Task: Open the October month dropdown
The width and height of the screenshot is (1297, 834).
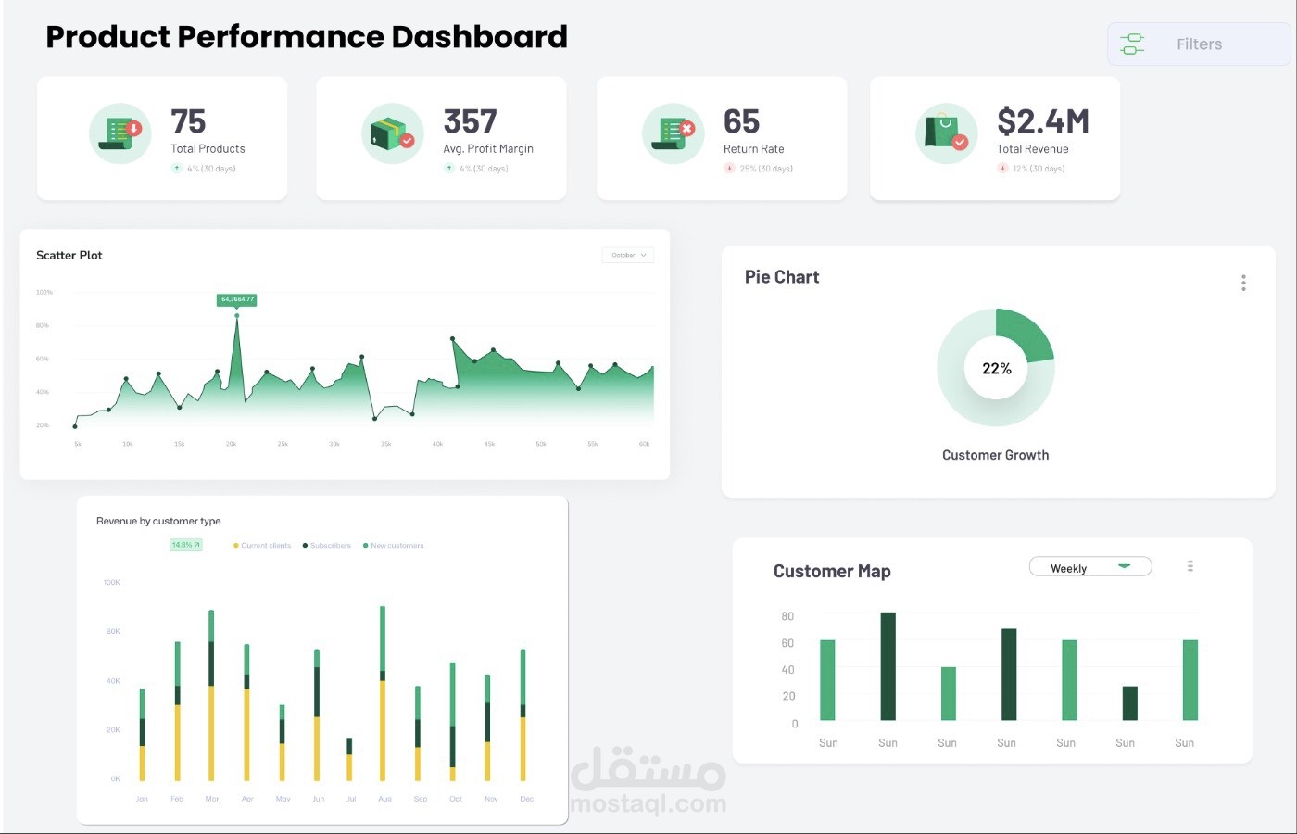Action: coord(628,255)
